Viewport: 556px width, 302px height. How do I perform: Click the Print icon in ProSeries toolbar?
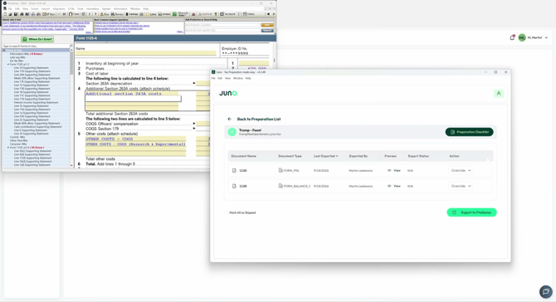[x=22, y=14]
